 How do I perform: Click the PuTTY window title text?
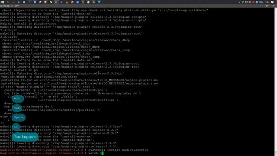coord(11,6)
